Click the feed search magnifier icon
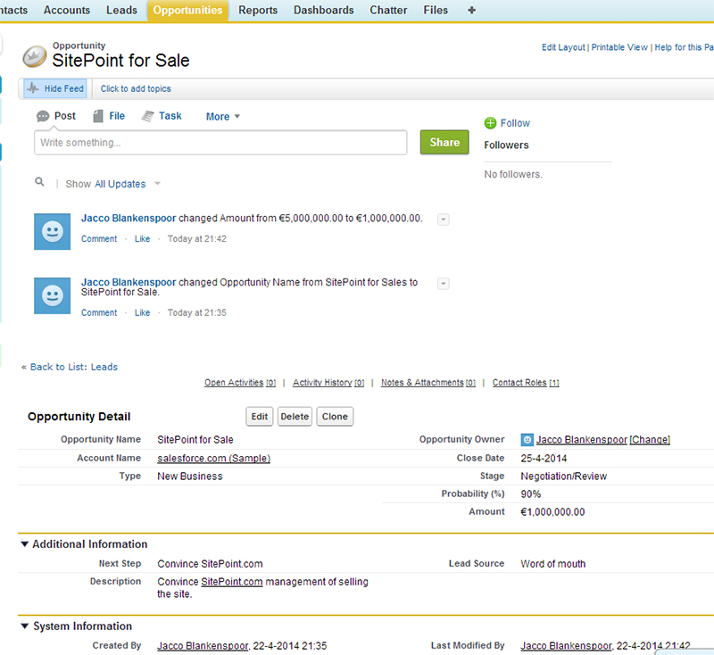Screen dimensions: 714x655 point(39,182)
